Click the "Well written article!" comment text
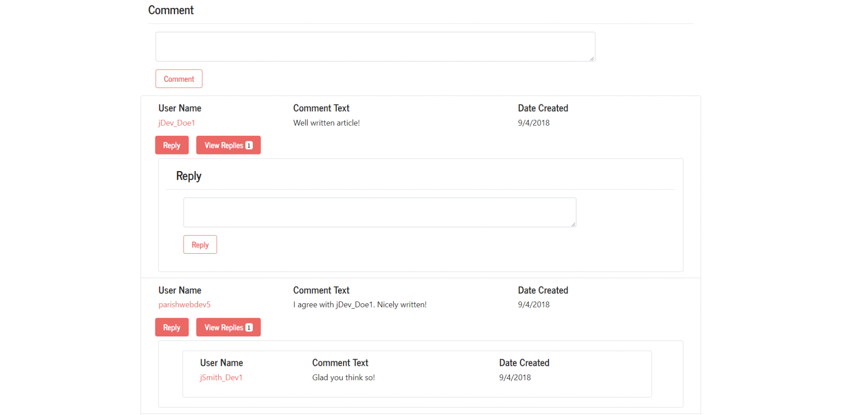 pos(326,123)
